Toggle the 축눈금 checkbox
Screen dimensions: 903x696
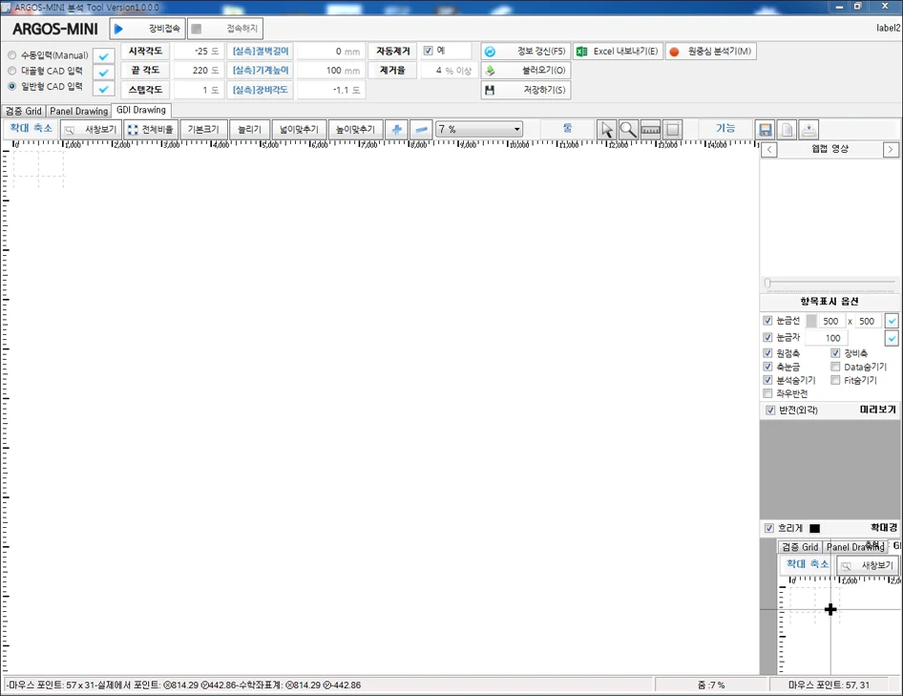click(767, 367)
